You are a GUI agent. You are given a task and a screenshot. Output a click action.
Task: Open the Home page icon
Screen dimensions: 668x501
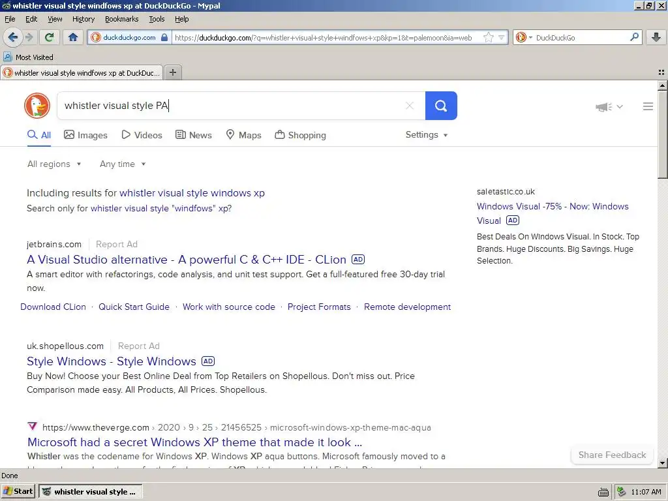click(73, 37)
